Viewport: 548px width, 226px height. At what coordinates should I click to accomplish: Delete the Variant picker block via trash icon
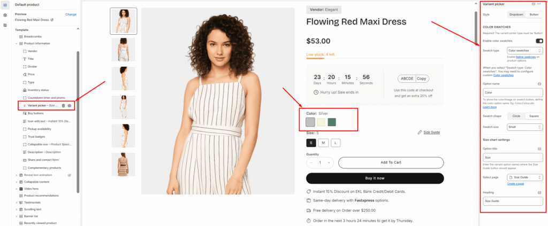(x=64, y=106)
